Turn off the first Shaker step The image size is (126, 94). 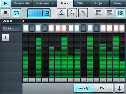point(25,28)
